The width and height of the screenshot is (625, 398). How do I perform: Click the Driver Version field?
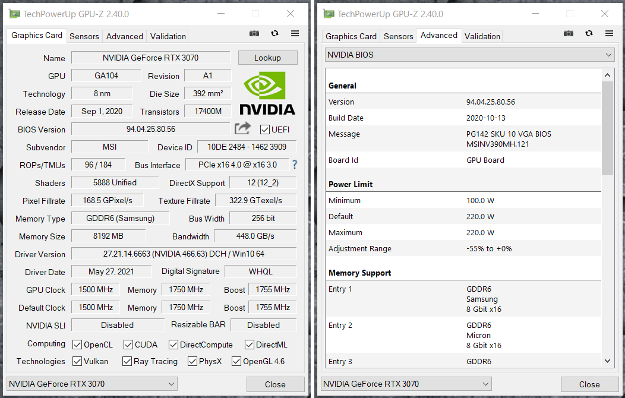coord(184,254)
